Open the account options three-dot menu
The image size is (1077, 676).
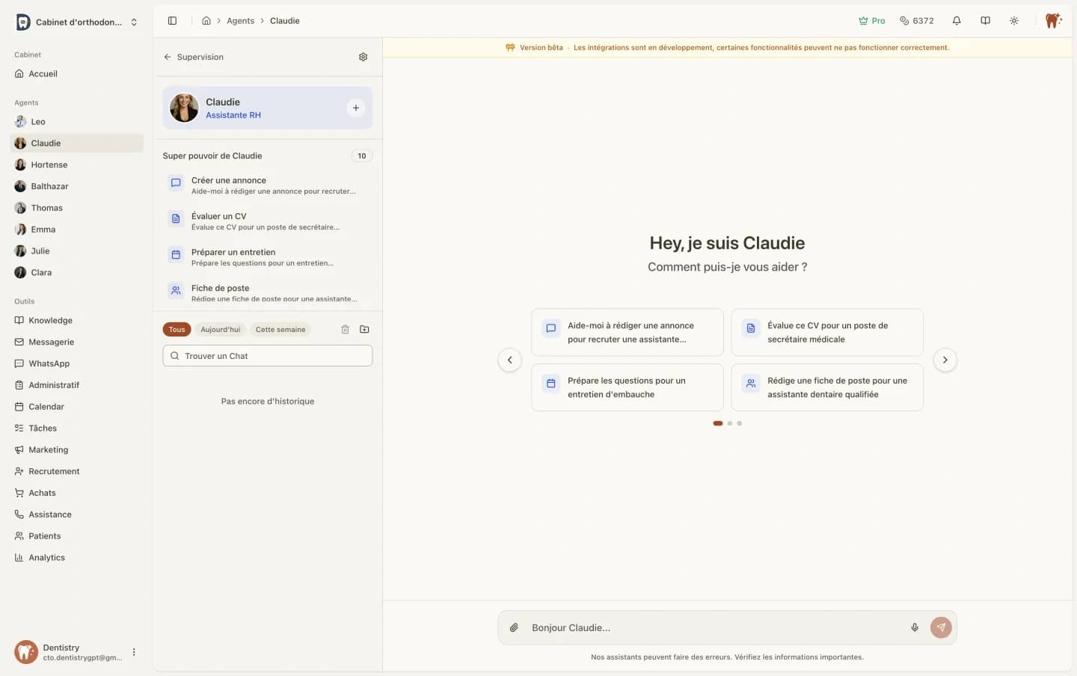pos(134,652)
